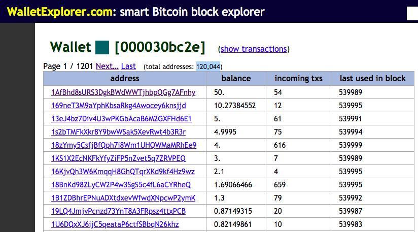This screenshot has height=232, width=418.
Task: Click incoming txs value 75
Action: [278, 132]
